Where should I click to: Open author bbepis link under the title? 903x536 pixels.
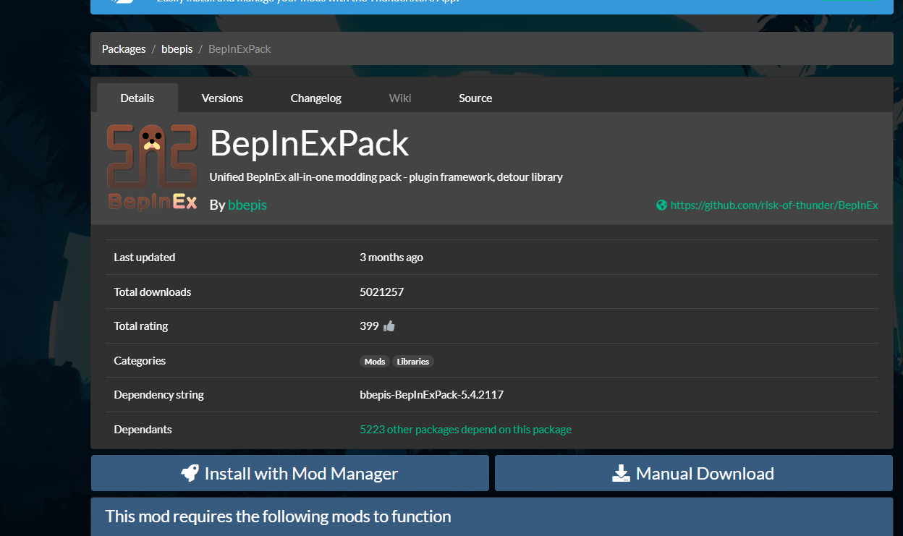(247, 205)
